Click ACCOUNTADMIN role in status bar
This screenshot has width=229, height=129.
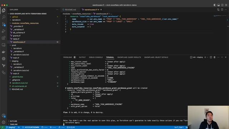[31, 128]
